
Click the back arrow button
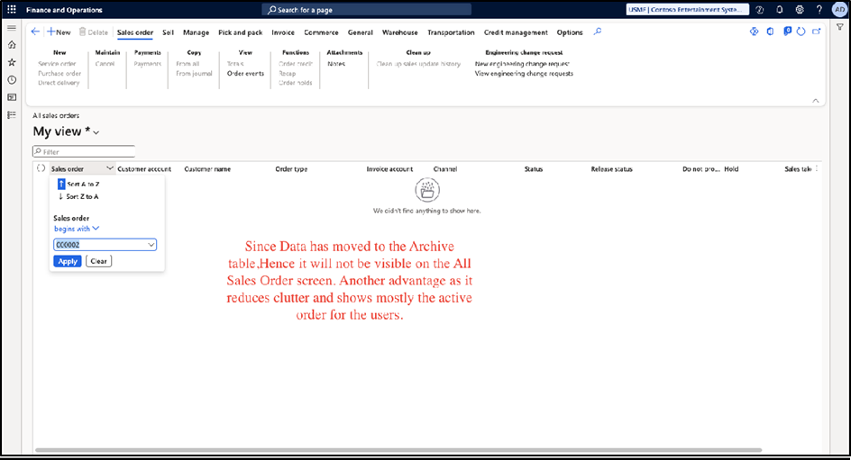point(35,32)
